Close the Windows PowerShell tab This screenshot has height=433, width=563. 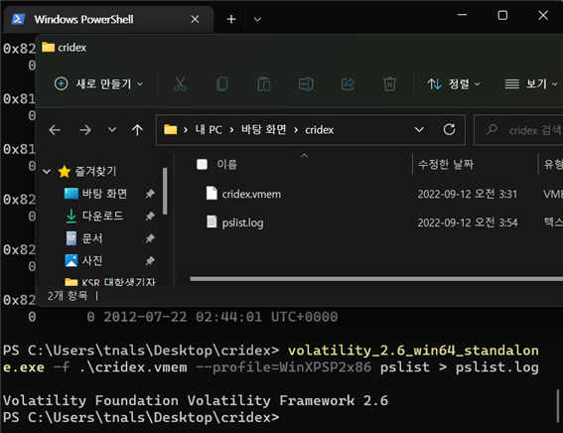pos(195,19)
